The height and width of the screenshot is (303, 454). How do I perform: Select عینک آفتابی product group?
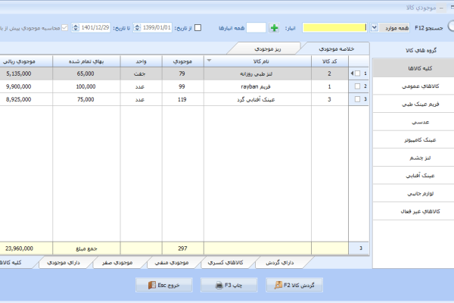(413, 176)
